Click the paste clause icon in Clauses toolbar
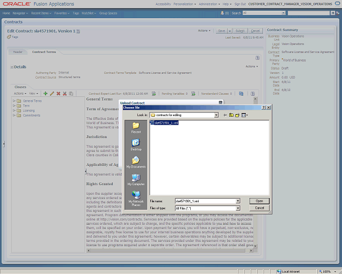This screenshot has height=274, width=342. pos(71,94)
